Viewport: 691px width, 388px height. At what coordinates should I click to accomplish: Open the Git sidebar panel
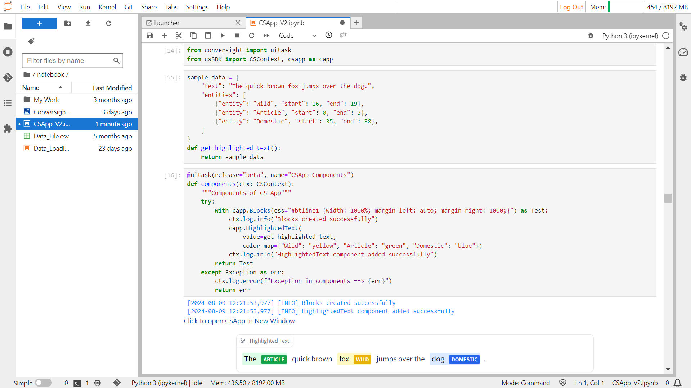8,77
